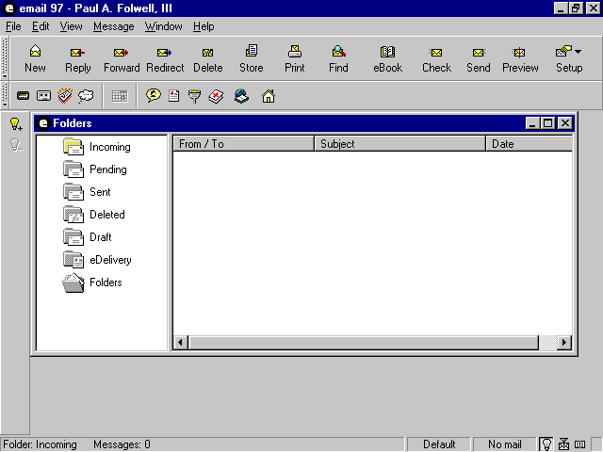Toggle the book icon in status bar
The width and height of the screenshot is (603, 452).
(580, 444)
